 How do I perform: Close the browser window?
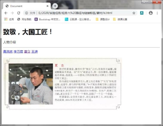pyautogui.click(x=157, y=2)
